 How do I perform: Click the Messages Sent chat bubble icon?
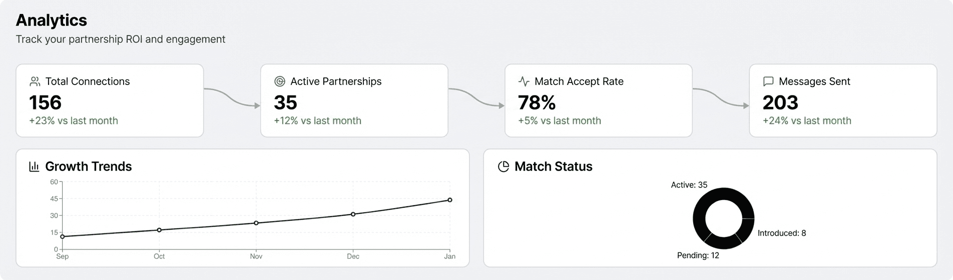(x=768, y=81)
